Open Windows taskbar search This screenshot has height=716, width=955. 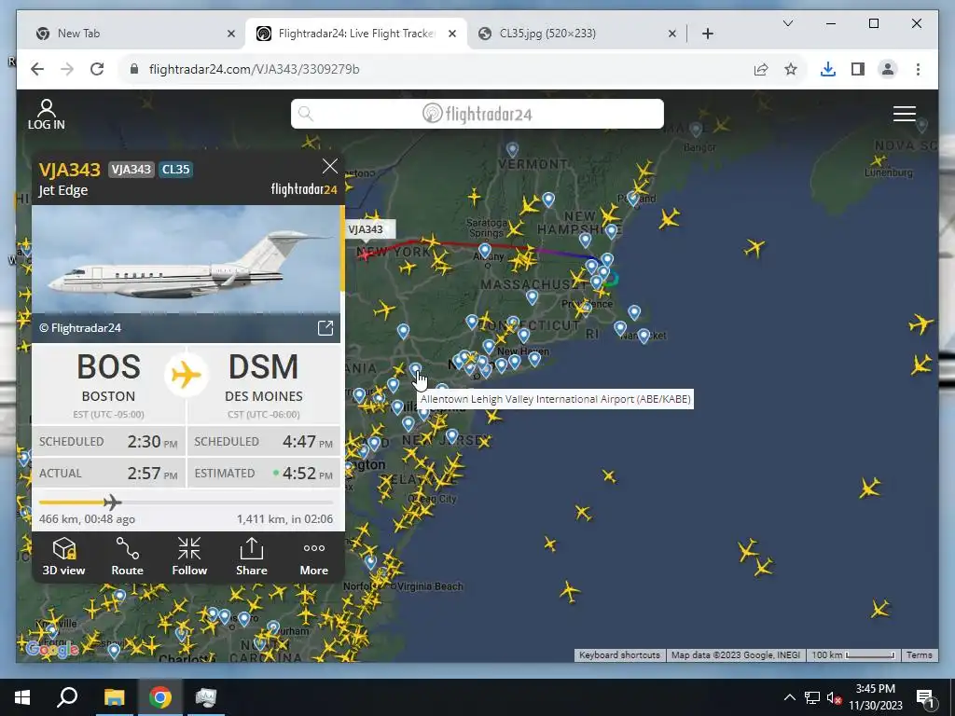click(x=67, y=697)
